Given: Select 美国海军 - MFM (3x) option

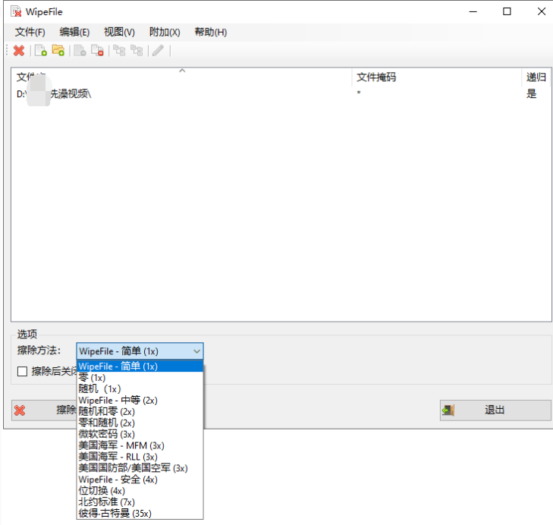Looking at the screenshot, I should click(140, 445).
